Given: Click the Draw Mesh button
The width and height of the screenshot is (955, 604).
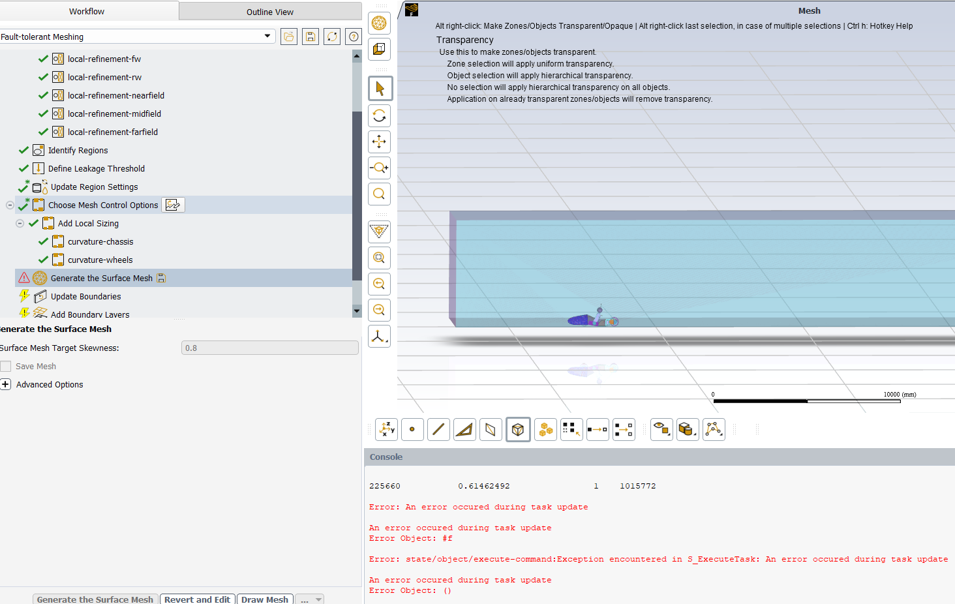Looking at the screenshot, I should pyautogui.click(x=265, y=599).
